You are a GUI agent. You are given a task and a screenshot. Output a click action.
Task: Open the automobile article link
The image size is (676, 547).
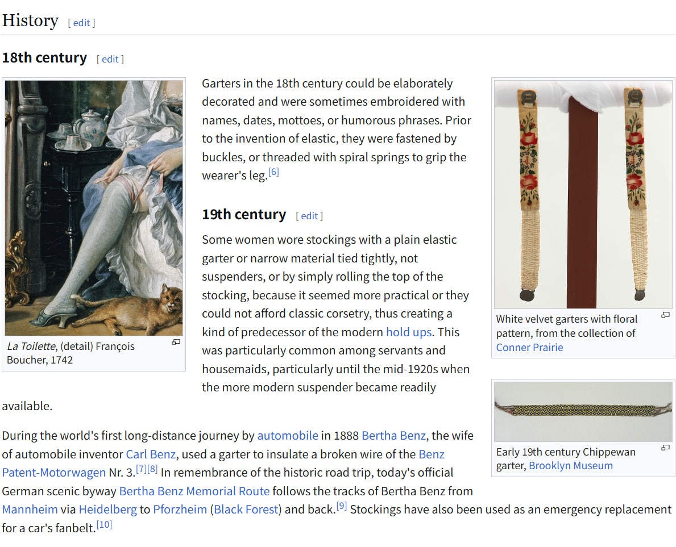tap(288, 436)
